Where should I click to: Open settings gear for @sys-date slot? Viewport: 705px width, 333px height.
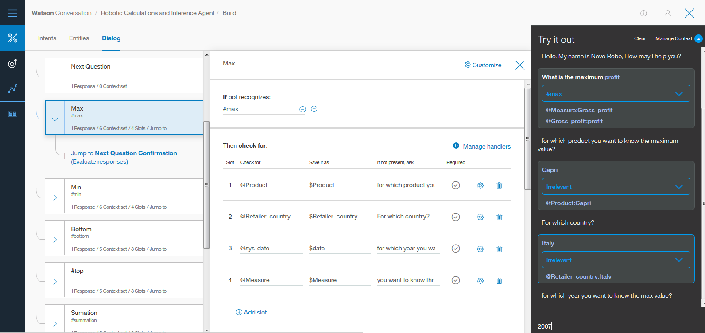click(480, 249)
